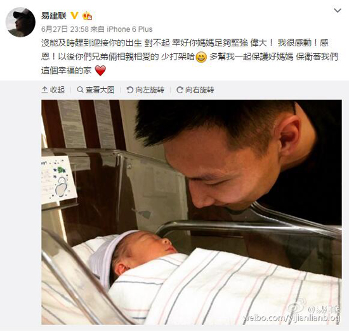Collapse the image using 收起 text

pyautogui.click(x=57, y=90)
